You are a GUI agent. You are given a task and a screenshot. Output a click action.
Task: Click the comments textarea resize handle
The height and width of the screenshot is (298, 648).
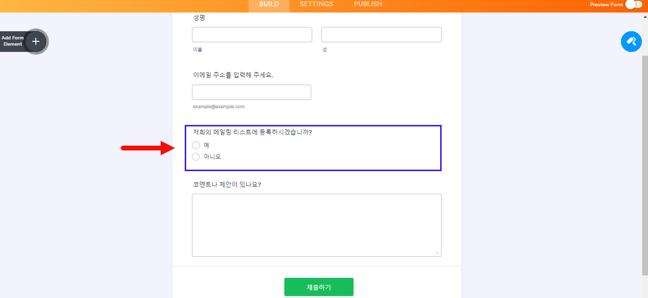pos(437,252)
